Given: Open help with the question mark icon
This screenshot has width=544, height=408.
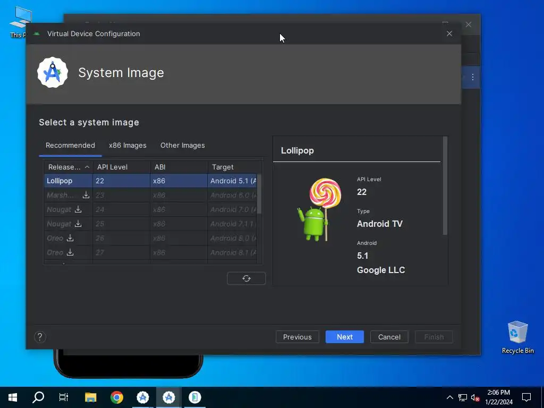Looking at the screenshot, I should click(40, 337).
